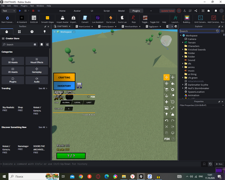Open the Rojo plugin
225x180 pixels.
pyautogui.click(x=134, y=19)
